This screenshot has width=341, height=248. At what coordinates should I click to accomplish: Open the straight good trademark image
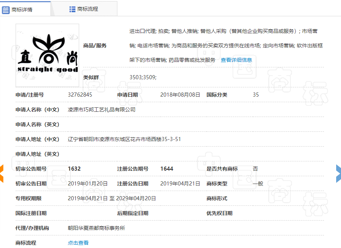click(x=48, y=55)
